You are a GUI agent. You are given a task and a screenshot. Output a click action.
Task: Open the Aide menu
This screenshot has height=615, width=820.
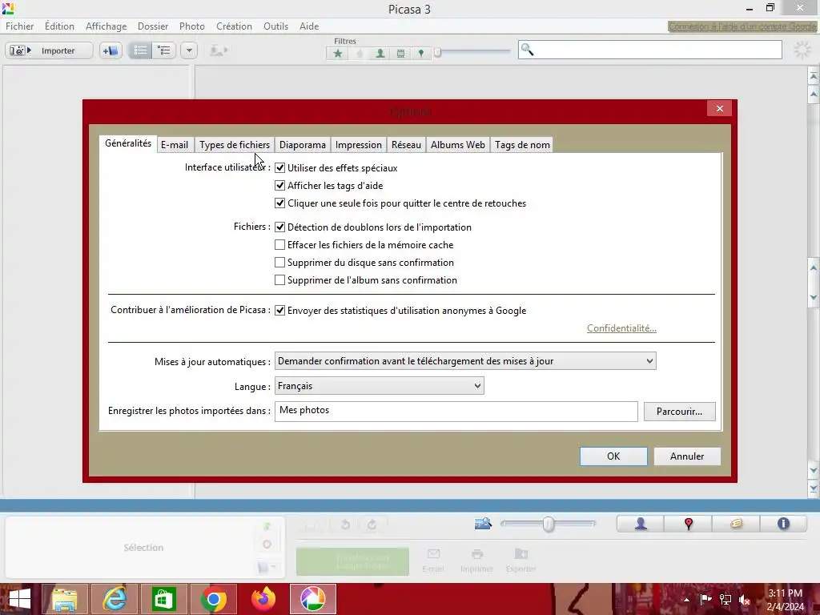tap(309, 26)
